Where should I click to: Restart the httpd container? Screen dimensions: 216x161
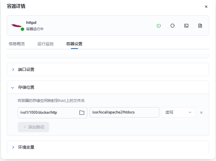173,26
